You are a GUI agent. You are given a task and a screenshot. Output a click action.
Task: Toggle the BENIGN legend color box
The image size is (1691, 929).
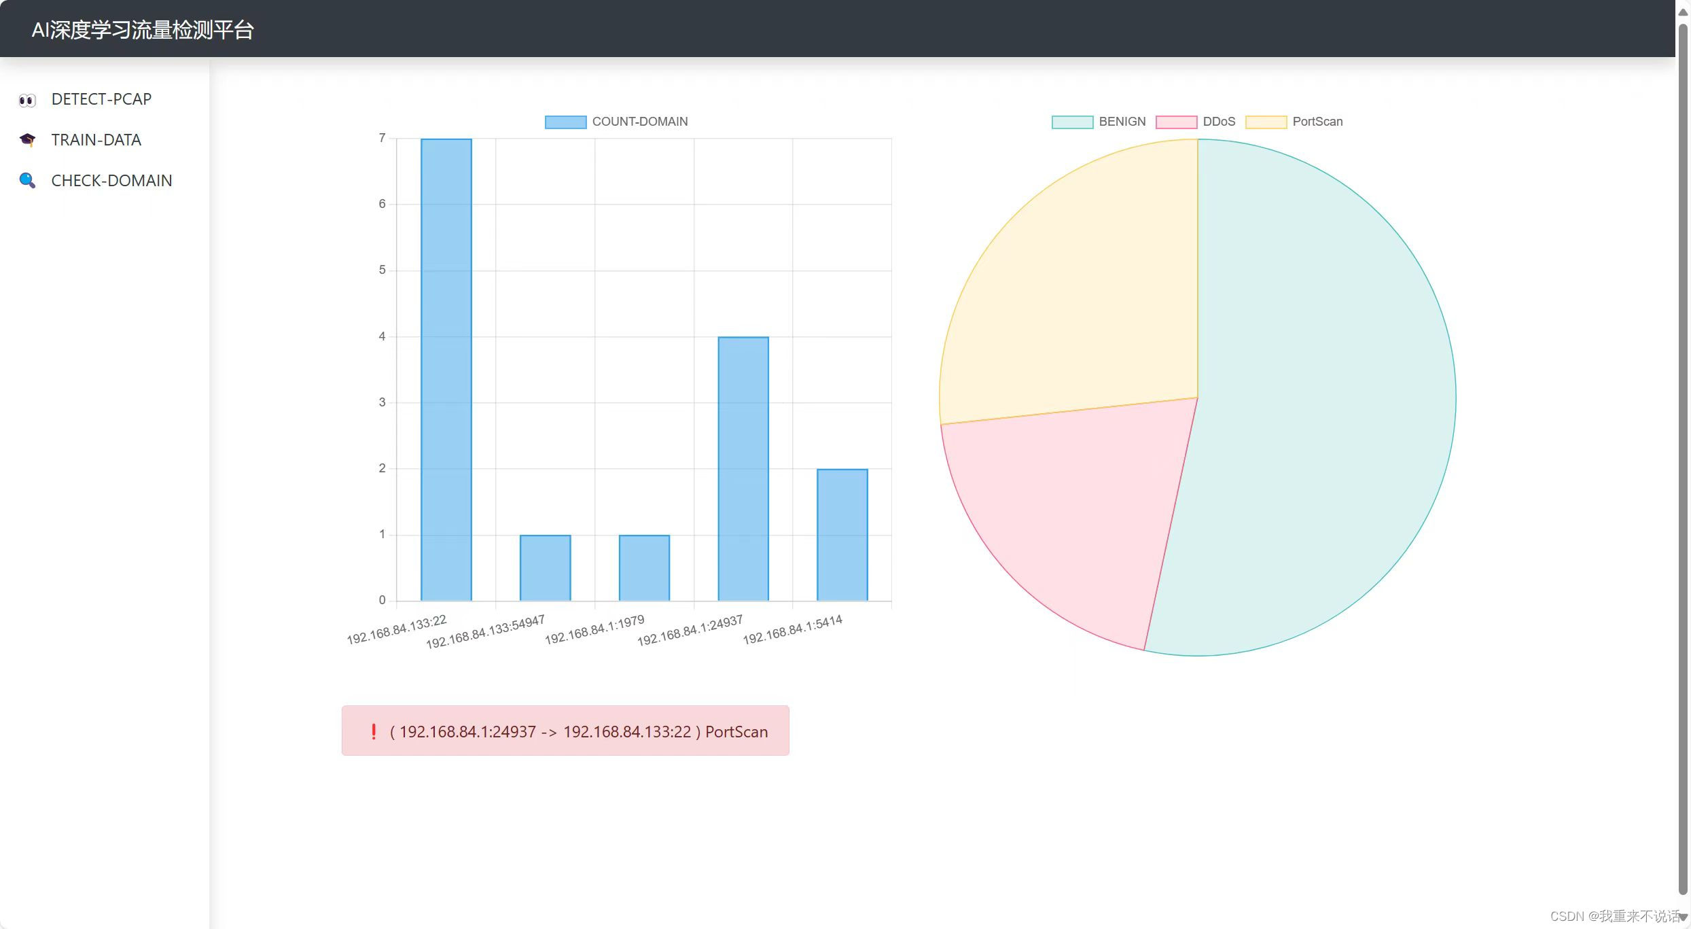[x=1072, y=122]
